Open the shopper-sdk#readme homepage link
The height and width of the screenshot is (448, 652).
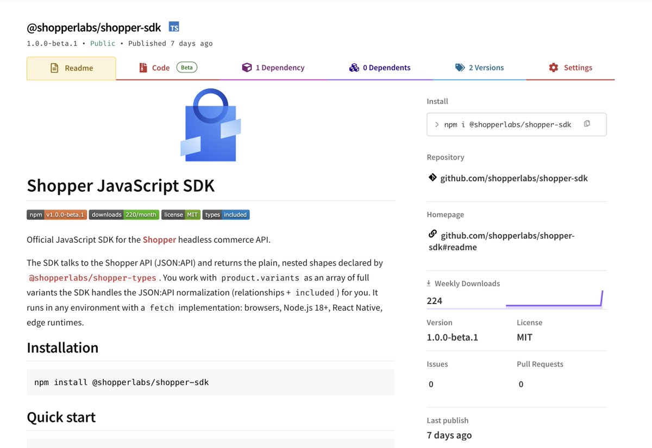502,241
